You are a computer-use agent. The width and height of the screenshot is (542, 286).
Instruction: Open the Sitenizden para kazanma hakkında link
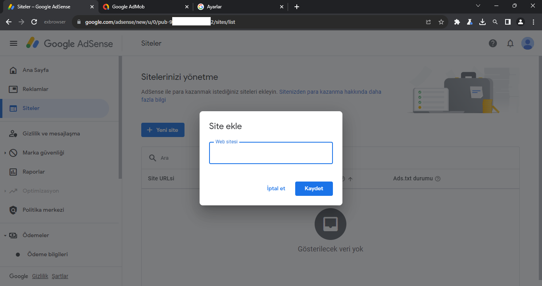point(330,92)
